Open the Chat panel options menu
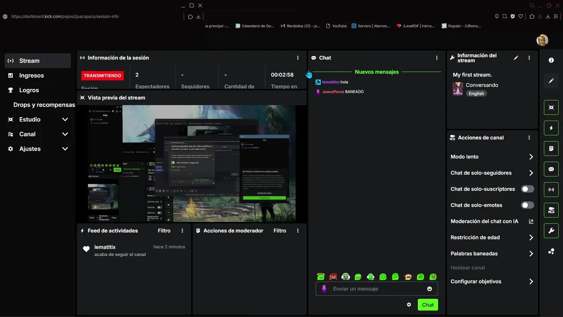 coord(437,58)
